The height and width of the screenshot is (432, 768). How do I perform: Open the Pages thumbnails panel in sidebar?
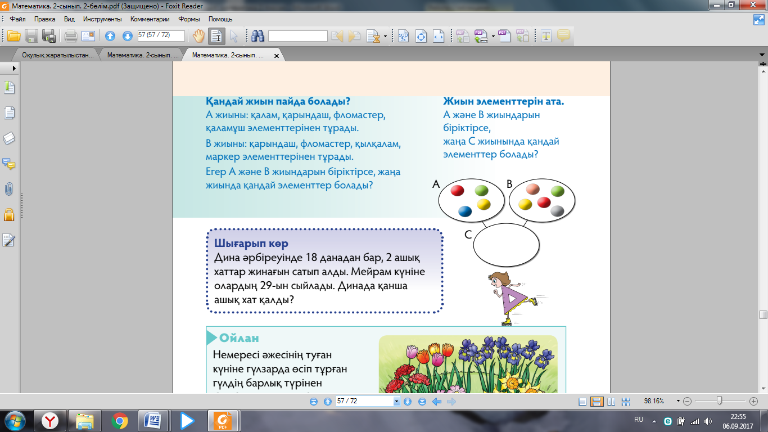(9, 113)
